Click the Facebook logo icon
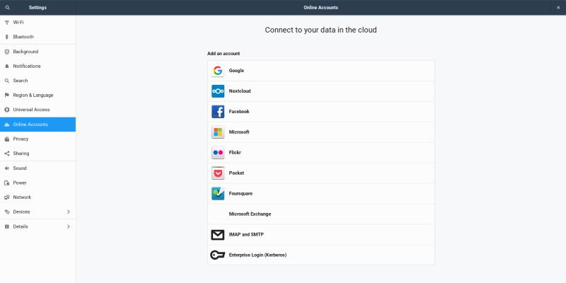566x283 pixels. tap(218, 112)
